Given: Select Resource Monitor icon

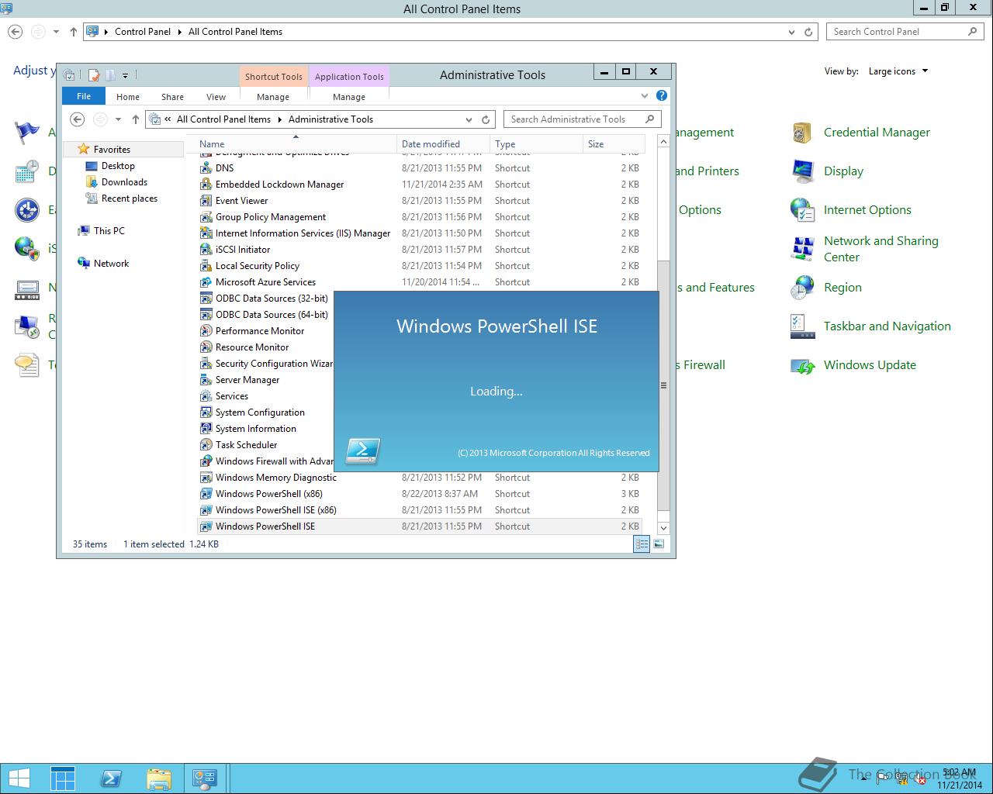Looking at the screenshot, I should 206,347.
